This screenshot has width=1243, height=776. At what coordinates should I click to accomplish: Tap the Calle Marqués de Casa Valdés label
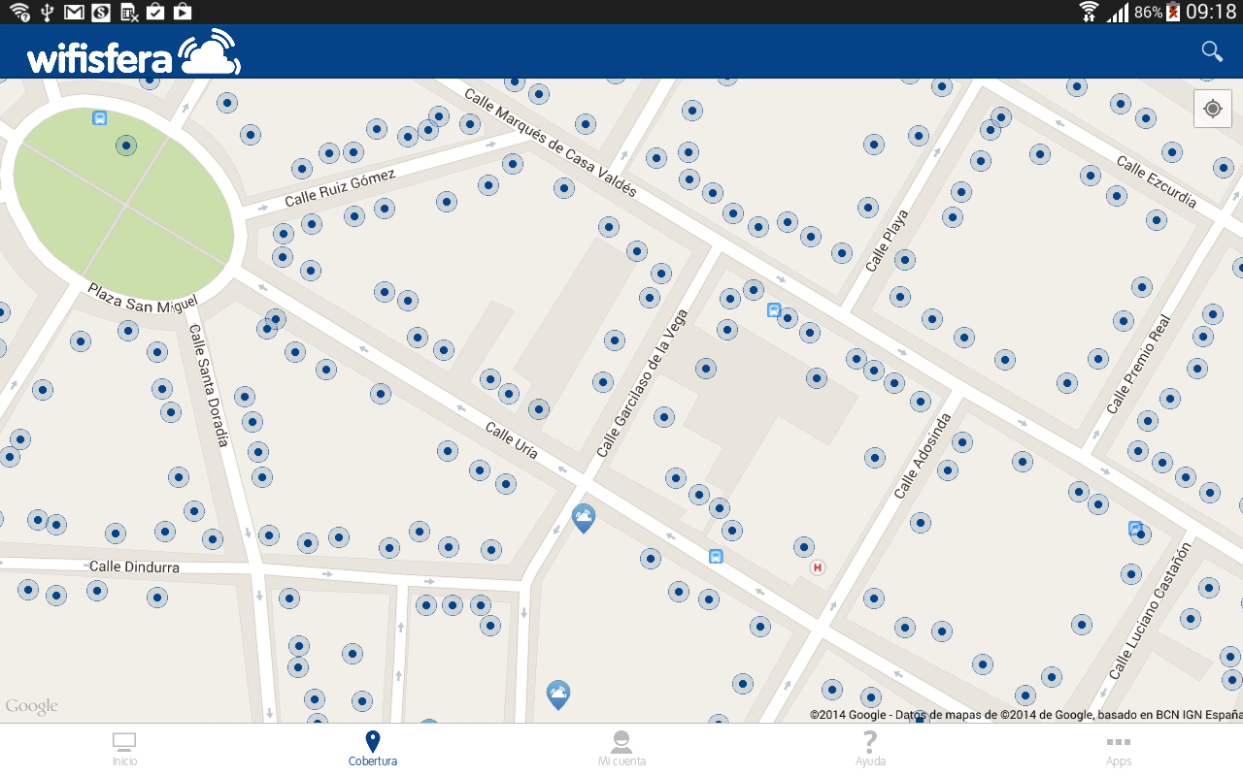(551, 143)
